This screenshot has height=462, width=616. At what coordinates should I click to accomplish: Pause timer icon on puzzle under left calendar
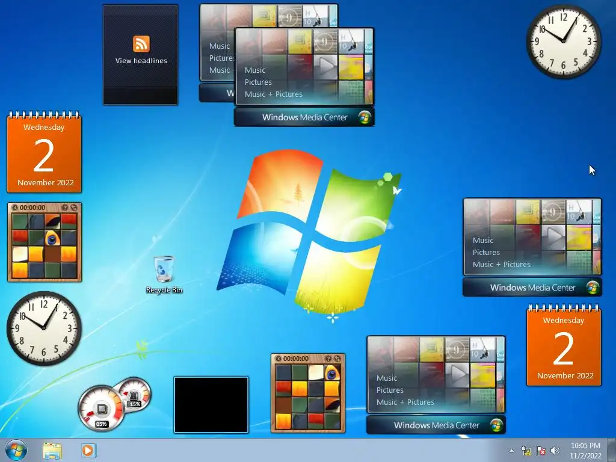click(x=15, y=208)
